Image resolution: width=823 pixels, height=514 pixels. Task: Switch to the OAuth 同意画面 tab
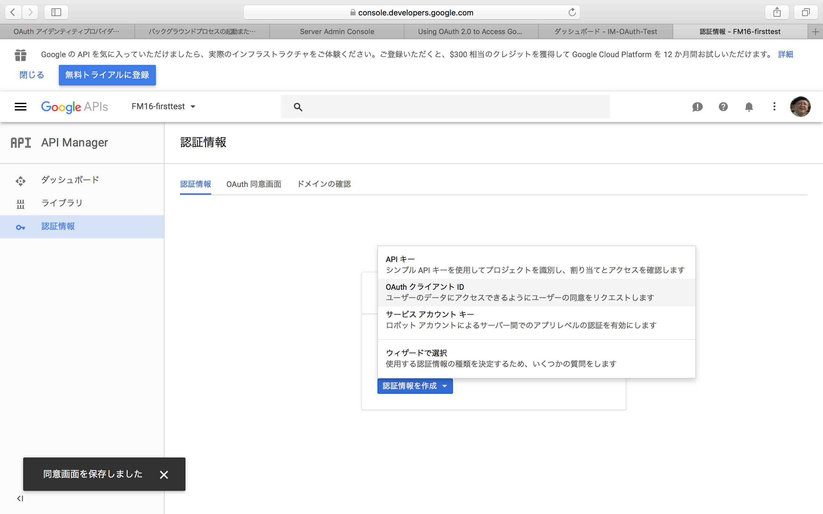click(254, 184)
